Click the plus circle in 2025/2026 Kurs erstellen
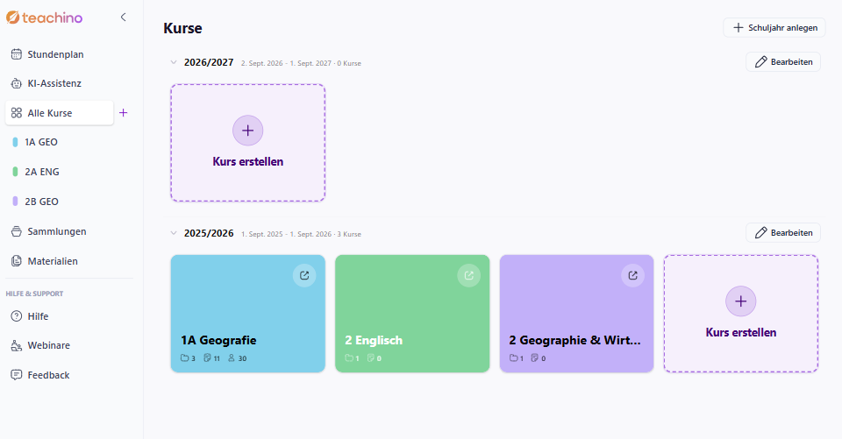842x439 pixels. (740, 301)
